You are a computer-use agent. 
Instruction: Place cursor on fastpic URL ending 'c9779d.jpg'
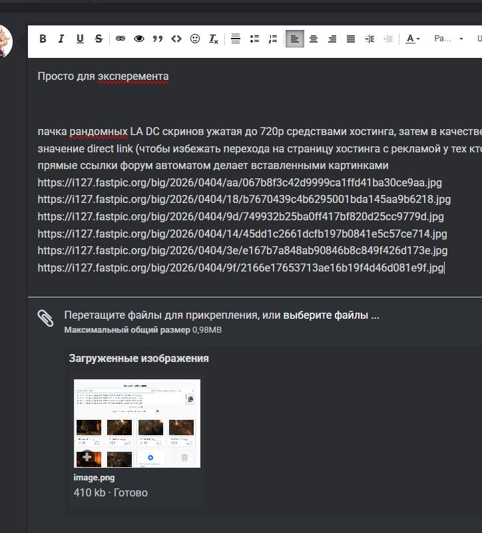[240, 217]
